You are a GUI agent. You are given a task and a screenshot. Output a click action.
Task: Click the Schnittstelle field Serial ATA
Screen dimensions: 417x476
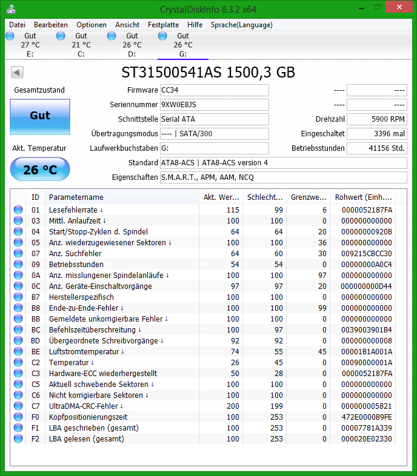(x=215, y=119)
